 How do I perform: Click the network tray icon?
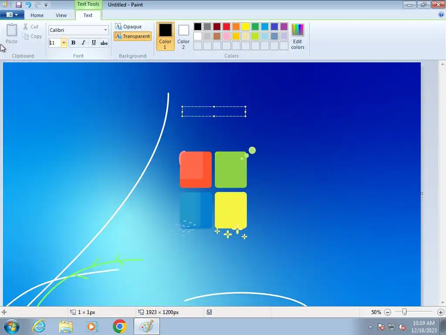click(392, 327)
